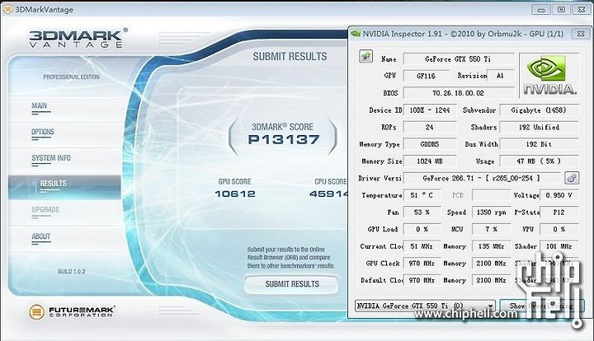The width and height of the screenshot is (594, 341).
Task: Click the Driver Version value GeForce 266.71
Action: click(x=482, y=178)
